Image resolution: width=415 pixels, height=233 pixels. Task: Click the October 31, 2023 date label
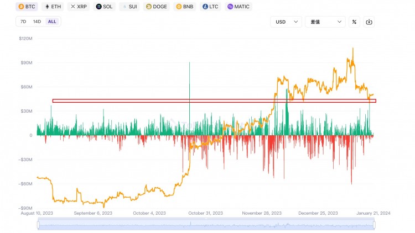(206, 213)
